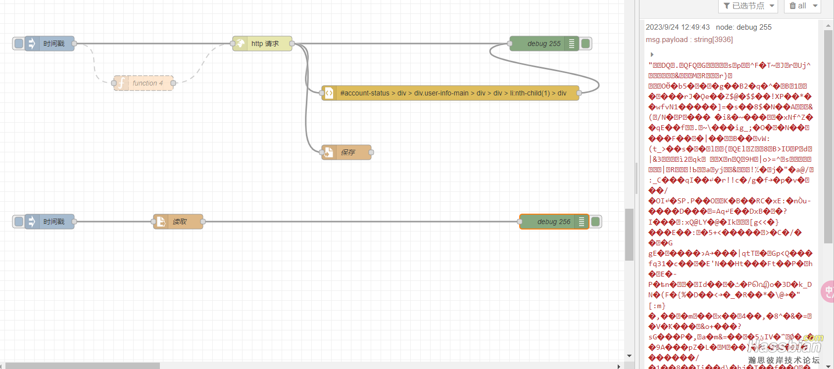This screenshot has height=369, width=834.
Task: Click the function 4 node icon
Action: pyautogui.click(x=121, y=83)
